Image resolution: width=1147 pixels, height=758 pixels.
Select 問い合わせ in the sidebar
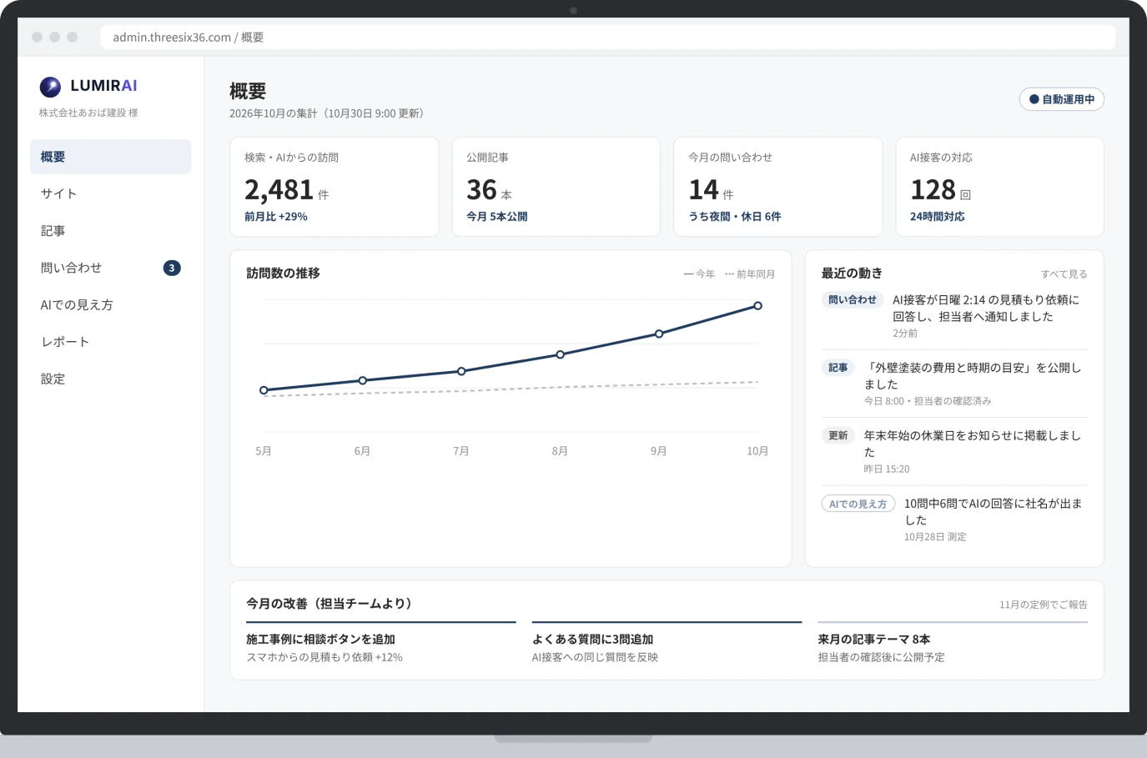tap(110, 268)
